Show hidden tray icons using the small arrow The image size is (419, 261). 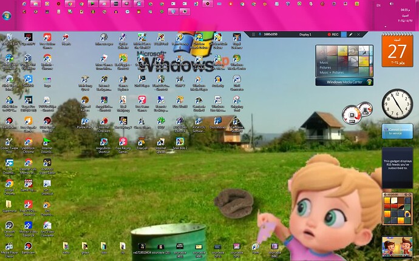tap(386, 27)
